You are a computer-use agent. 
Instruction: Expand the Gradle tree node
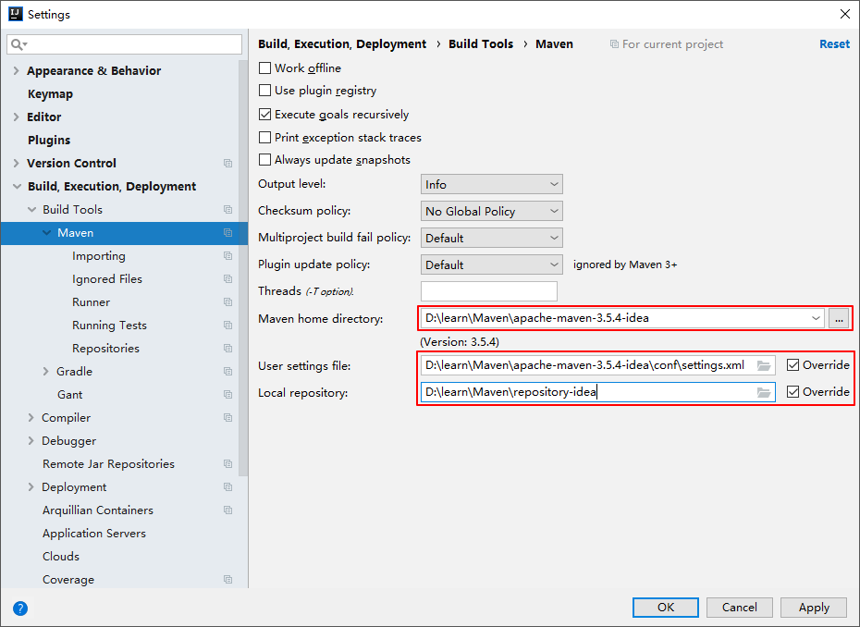coord(46,372)
